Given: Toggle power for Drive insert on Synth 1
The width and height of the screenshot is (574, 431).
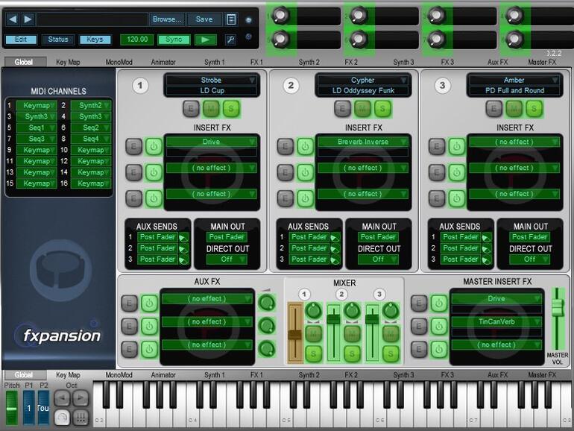Looking at the screenshot, I should (x=154, y=146).
